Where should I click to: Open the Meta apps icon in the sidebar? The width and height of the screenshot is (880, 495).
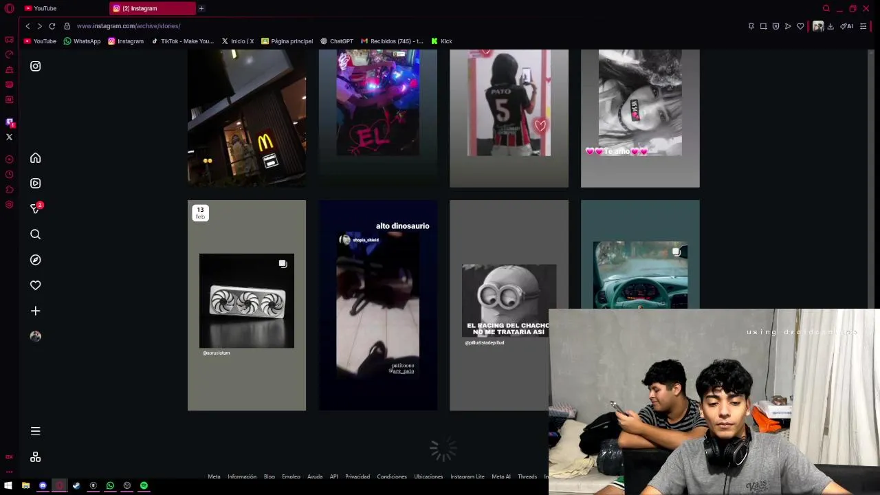[35, 457]
